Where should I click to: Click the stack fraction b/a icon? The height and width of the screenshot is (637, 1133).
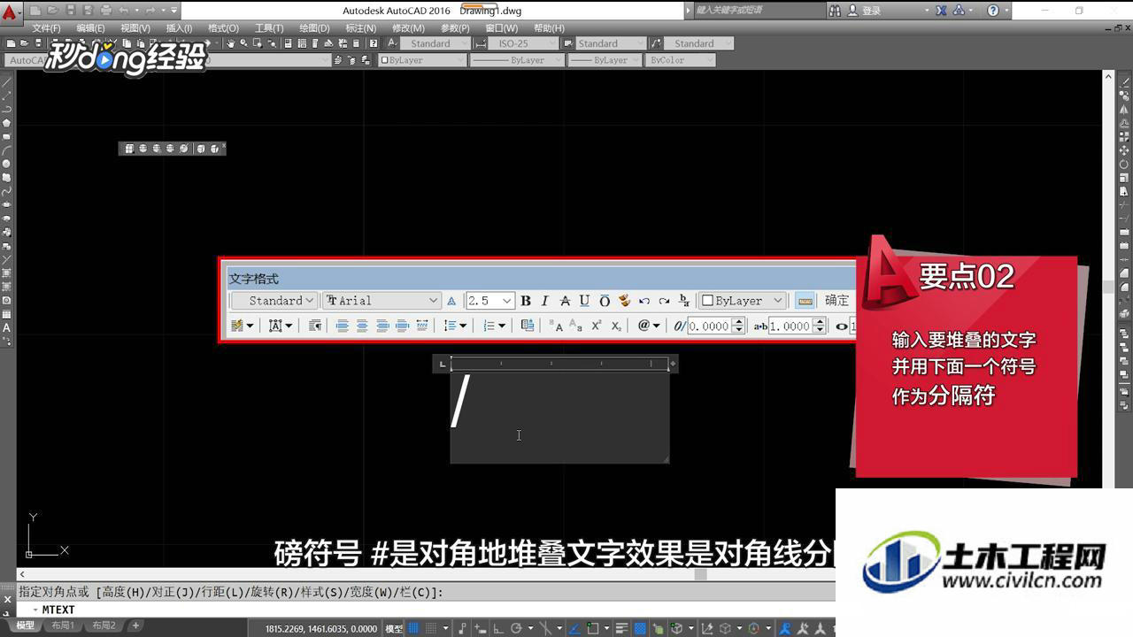(x=683, y=301)
